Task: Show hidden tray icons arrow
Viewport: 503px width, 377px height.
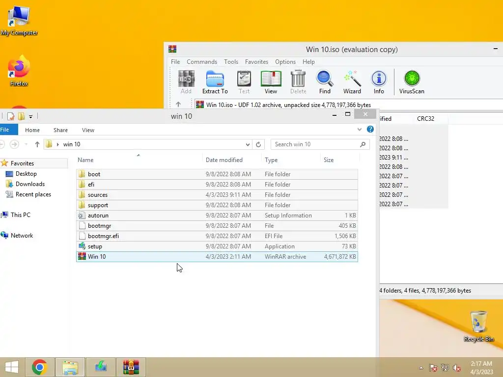Action: [x=421, y=368]
